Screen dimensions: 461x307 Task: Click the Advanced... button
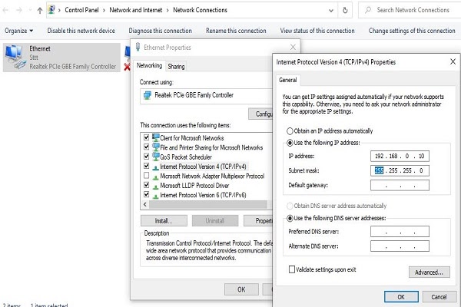point(429,272)
